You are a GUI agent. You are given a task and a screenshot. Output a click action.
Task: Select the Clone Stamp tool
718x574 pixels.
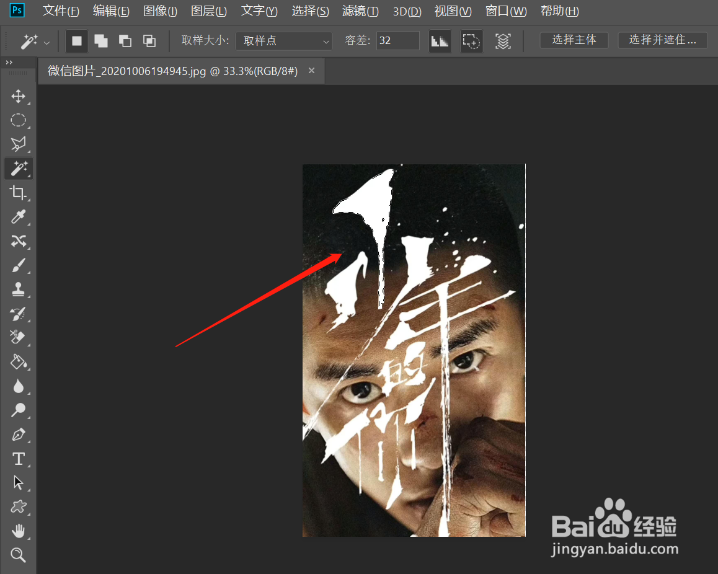[19, 289]
